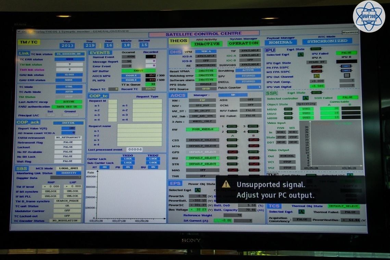Select the AOCS section header
Image resolution: width=390 pixels, height=260 pixels.
178,95
